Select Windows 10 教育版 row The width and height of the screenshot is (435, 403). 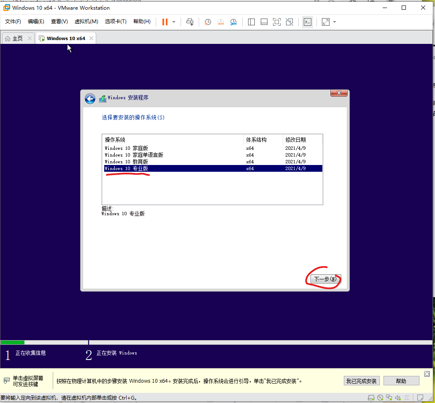coord(213,162)
